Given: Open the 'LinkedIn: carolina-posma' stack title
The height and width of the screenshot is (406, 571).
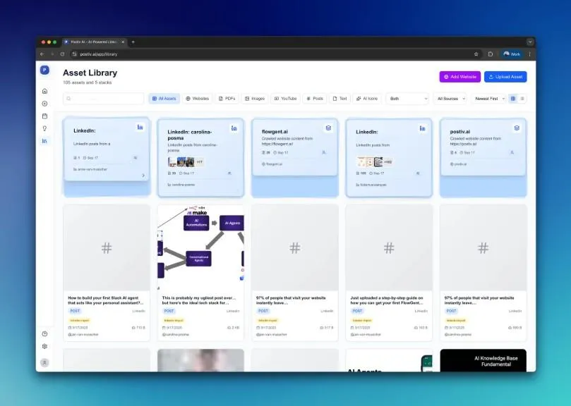Looking at the screenshot, I should coord(190,135).
